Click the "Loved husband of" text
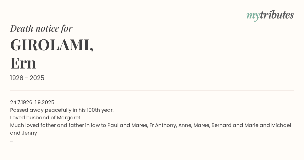 point(33,118)
